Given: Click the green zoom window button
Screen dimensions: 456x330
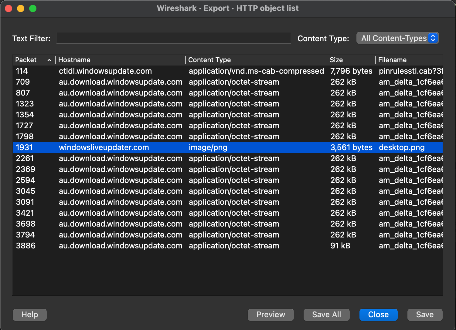Looking at the screenshot, I should [33, 8].
